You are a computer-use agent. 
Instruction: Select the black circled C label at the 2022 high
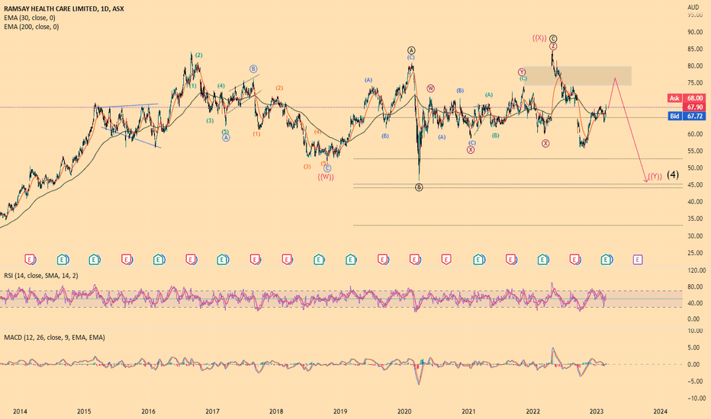[553, 39]
